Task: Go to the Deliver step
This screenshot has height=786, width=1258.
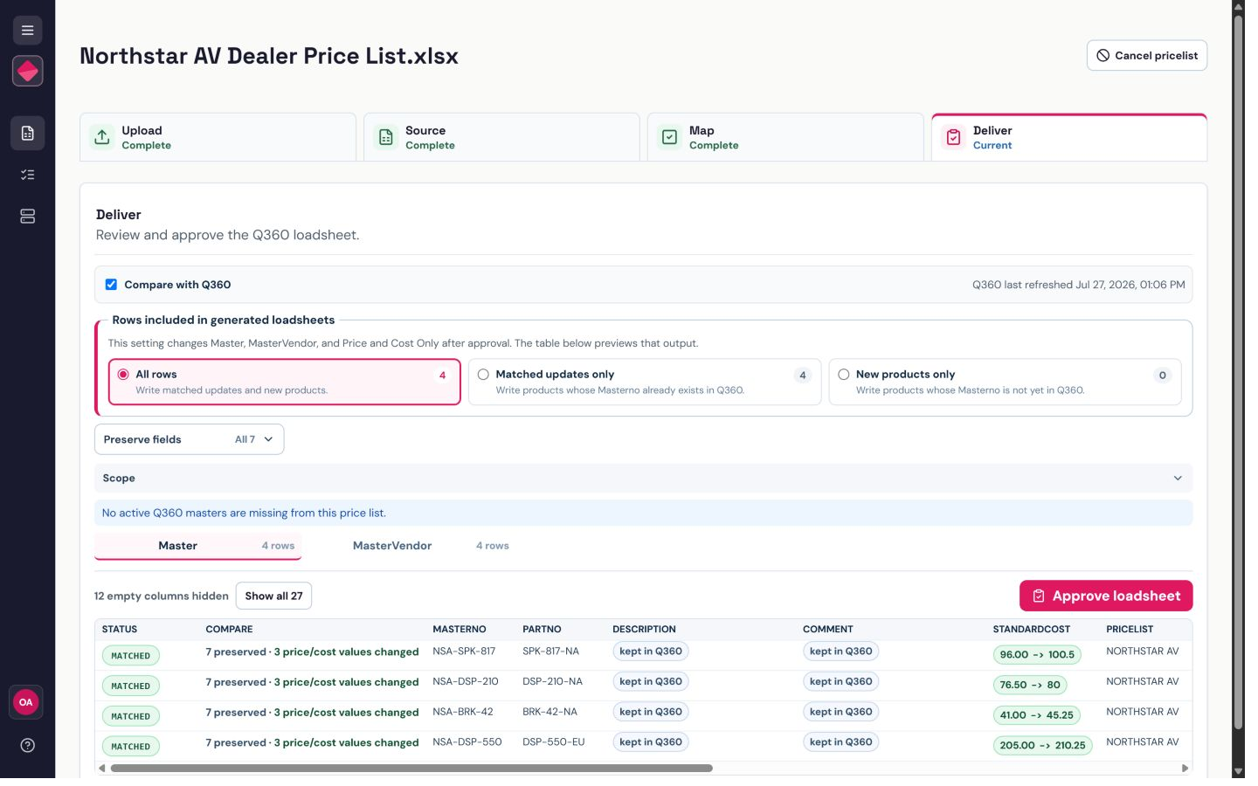Action: (1069, 137)
